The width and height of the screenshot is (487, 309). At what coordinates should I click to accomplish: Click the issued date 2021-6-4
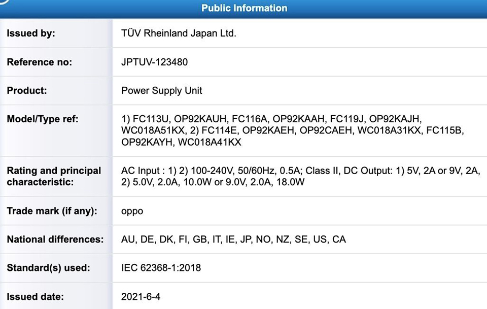pos(141,297)
